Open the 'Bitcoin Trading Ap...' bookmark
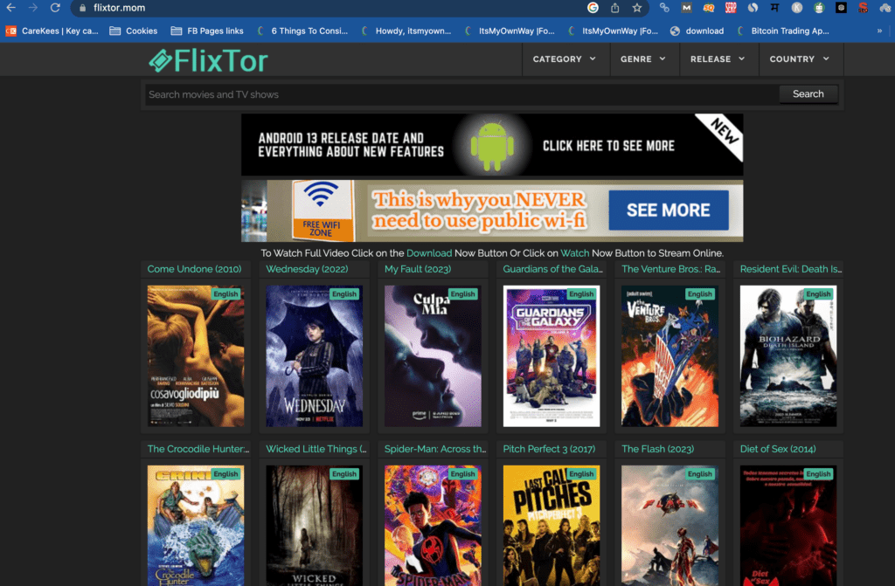Viewport: 895px width, 586px height. [x=782, y=31]
